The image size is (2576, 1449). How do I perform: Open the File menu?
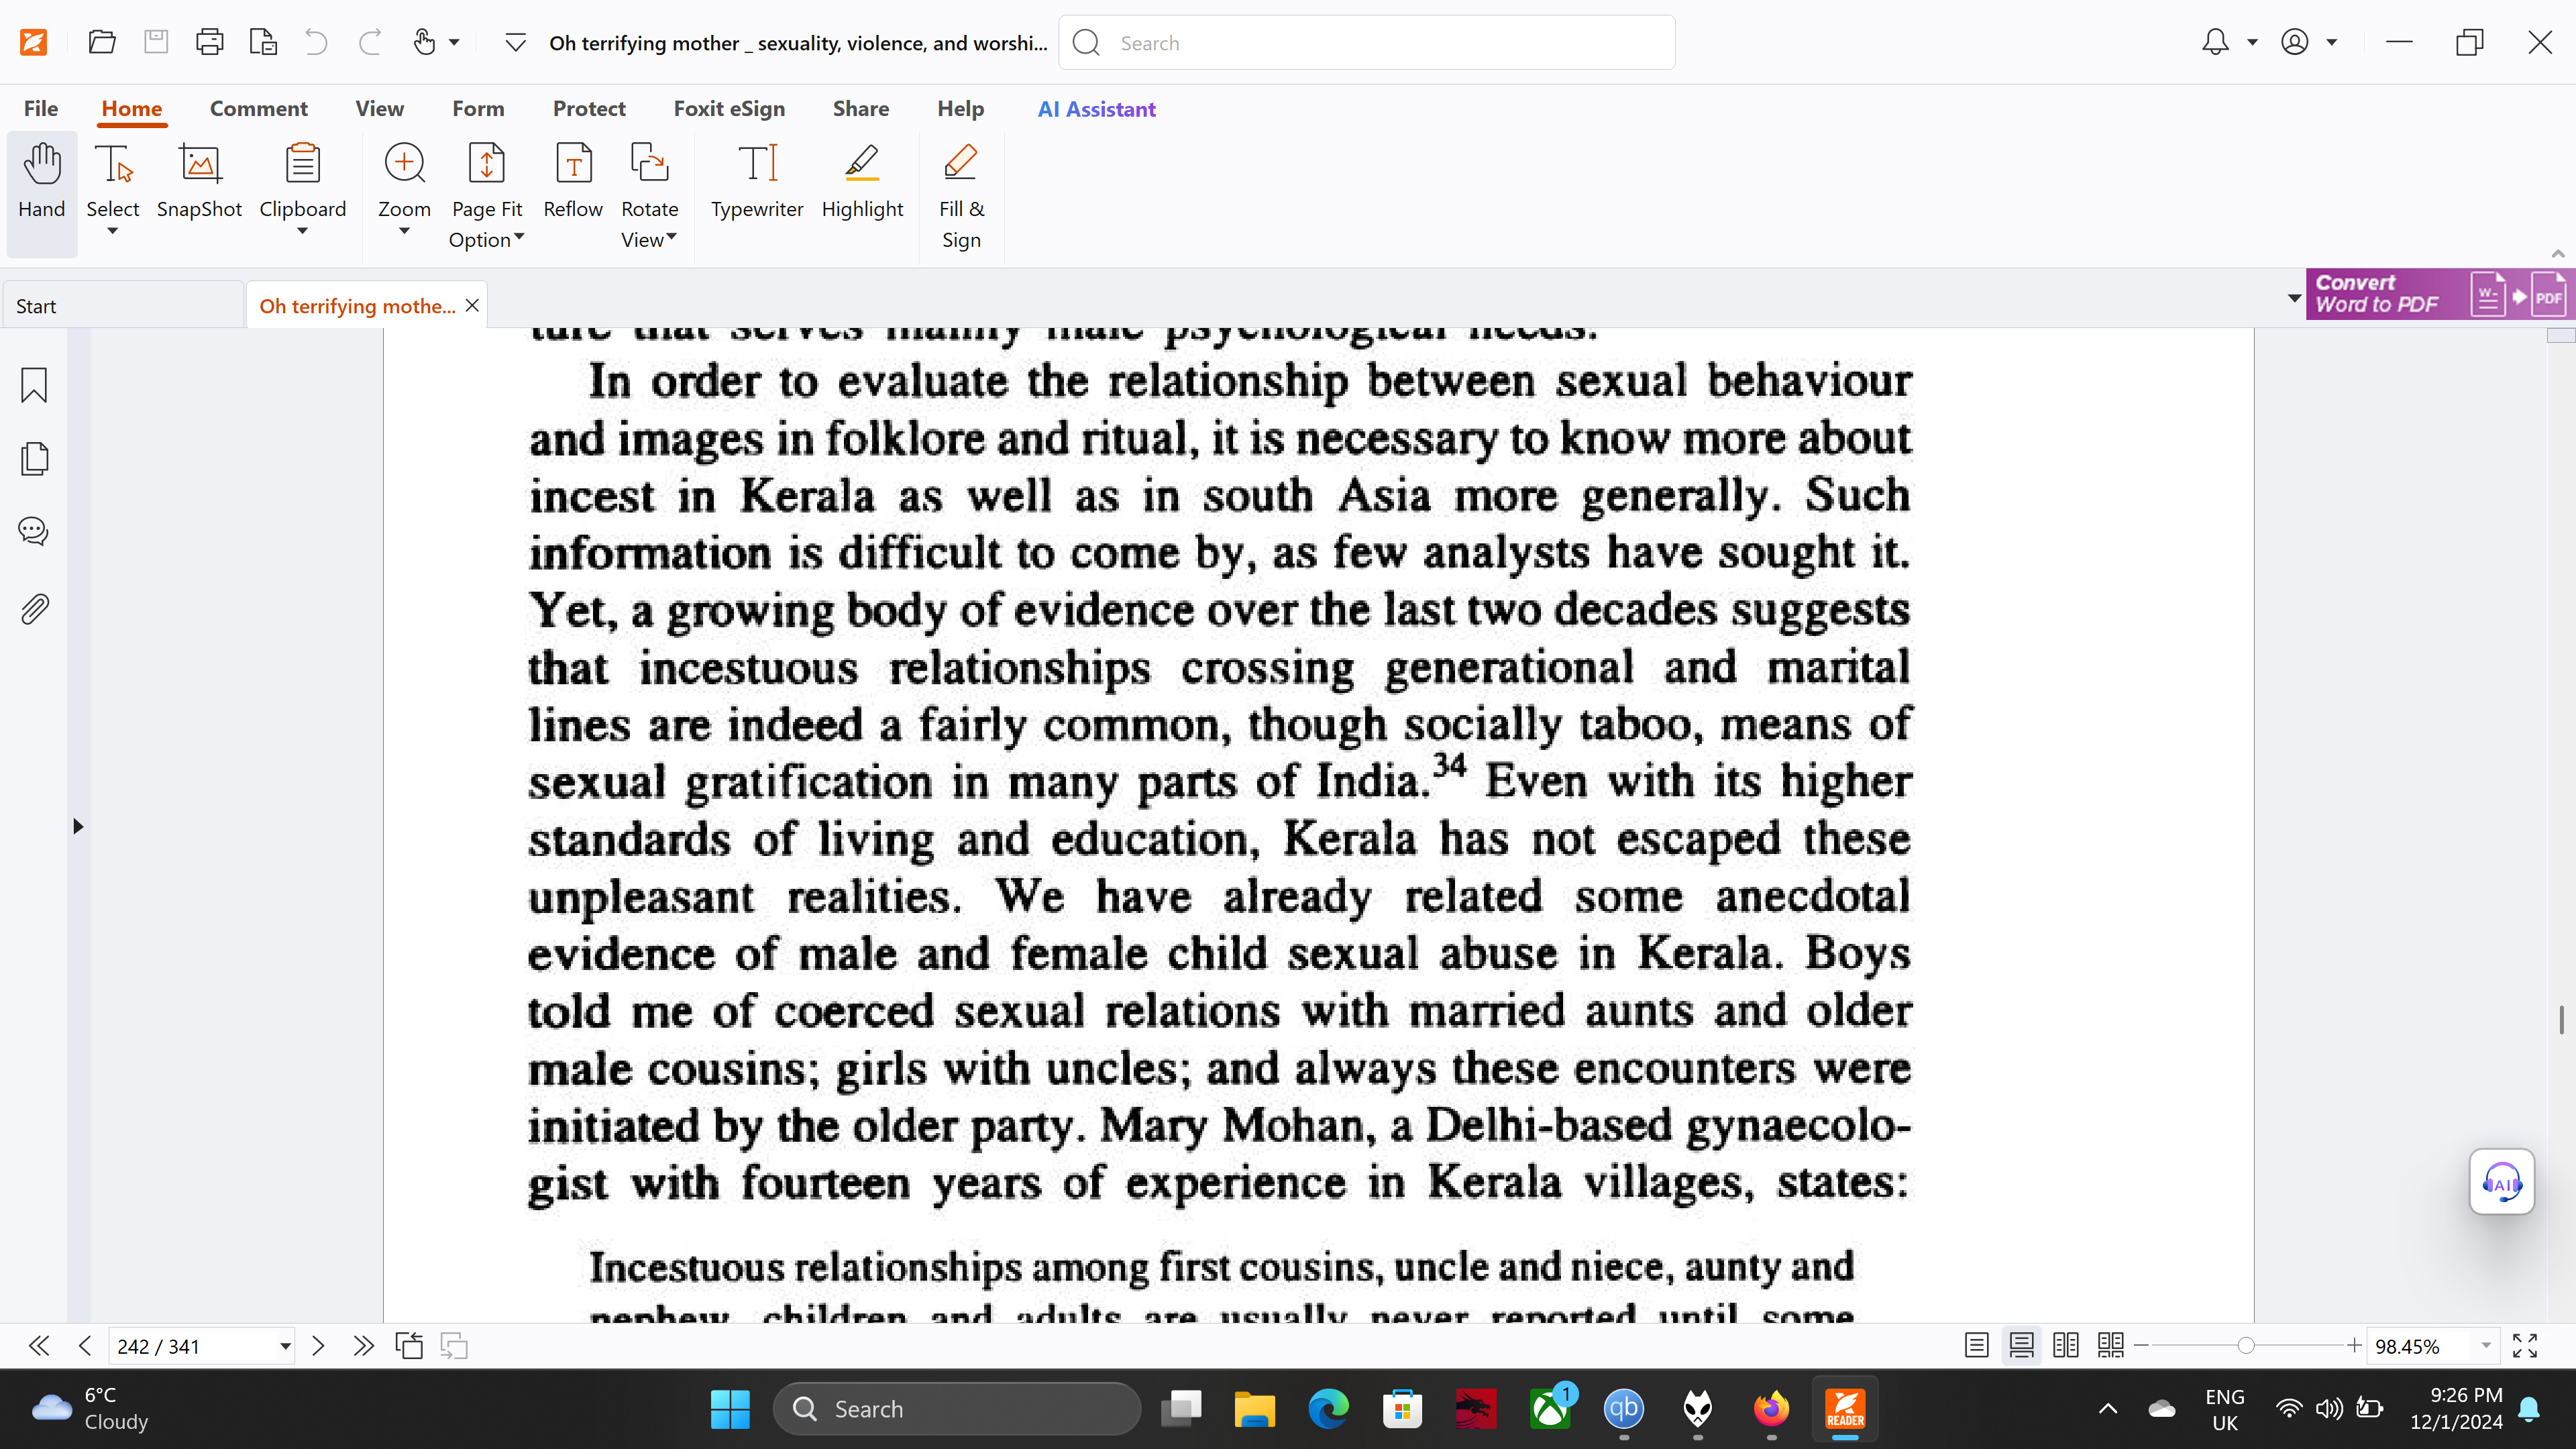pyautogui.click(x=41, y=108)
